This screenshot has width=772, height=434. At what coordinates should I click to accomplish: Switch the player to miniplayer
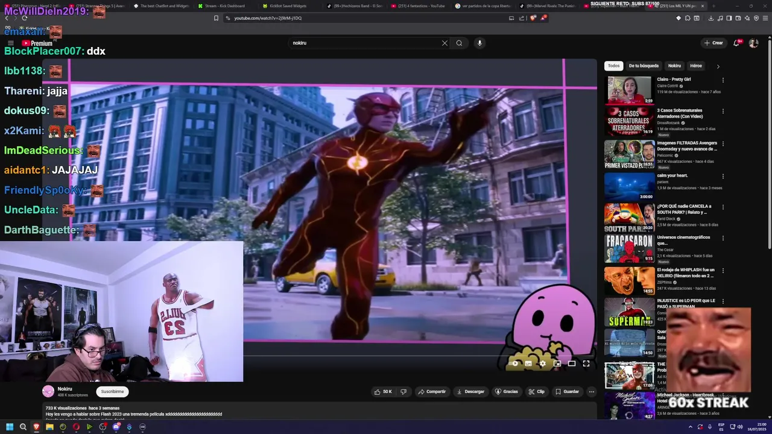click(x=557, y=363)
